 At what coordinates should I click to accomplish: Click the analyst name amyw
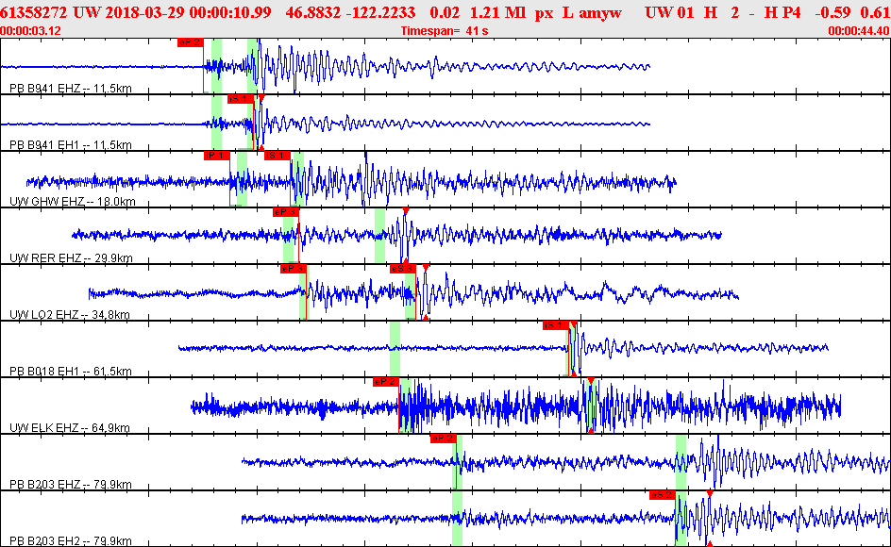[x=600, y=12]
